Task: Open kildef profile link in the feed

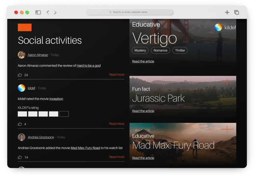Action: 31,88
